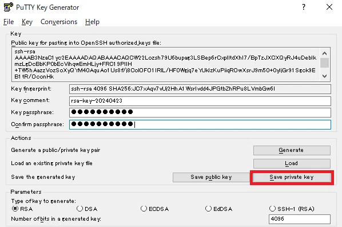Click 'Type of key to generate:' label
The image size is (342, 227).
43,201
